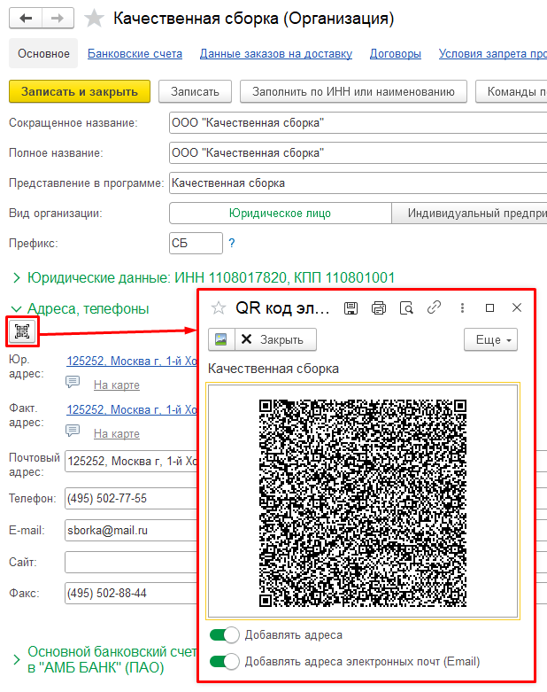Select Индивидуальный предприниматель organization type
547x692 pixels.
click(469, 214)
